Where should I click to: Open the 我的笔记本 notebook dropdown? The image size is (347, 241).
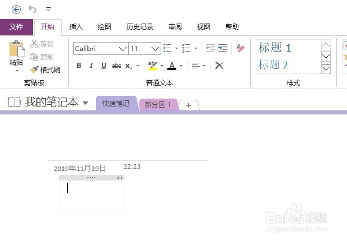click(86, 103)
